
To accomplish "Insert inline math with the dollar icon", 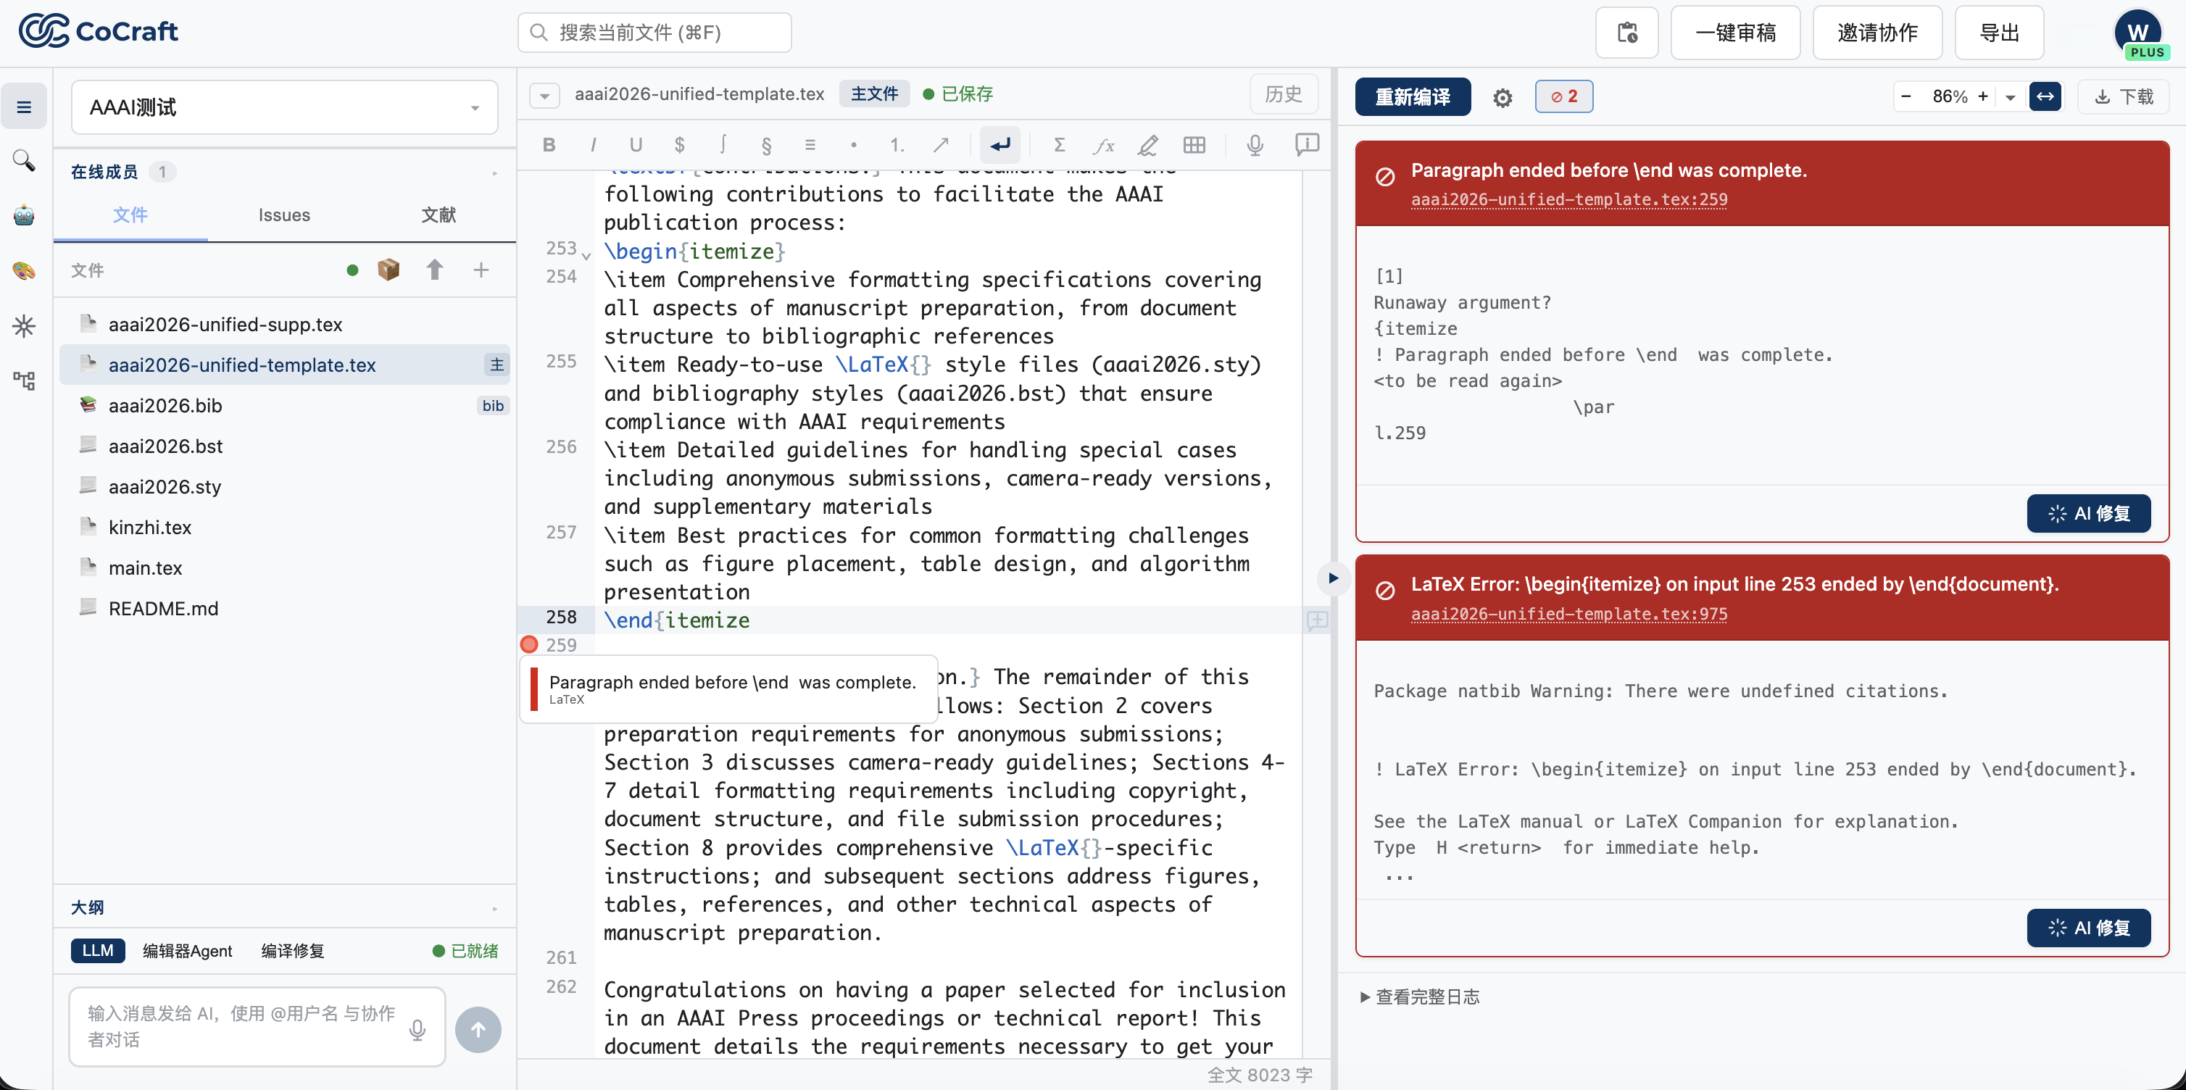I will (679, 145).
